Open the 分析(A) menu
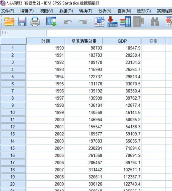The width and height of the screenshot is (172, 191). coord(105,11)
